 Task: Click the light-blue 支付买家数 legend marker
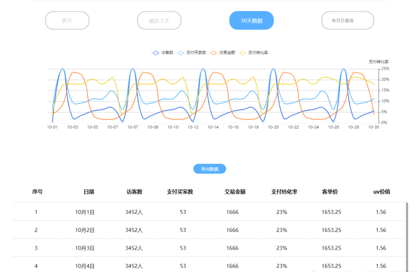point(180,52)
